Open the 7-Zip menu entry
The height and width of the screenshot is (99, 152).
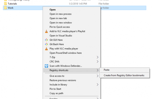coord(71,57)
